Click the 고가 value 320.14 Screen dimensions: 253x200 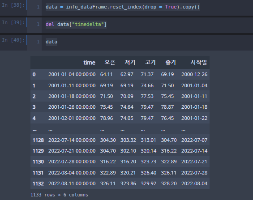coord(149,151)
